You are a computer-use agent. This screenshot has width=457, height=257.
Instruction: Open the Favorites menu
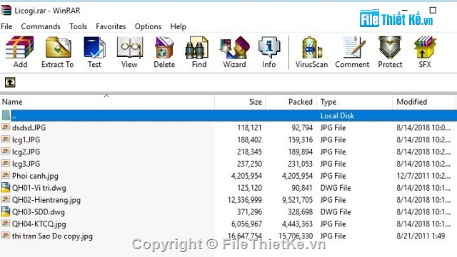[111, 26]
